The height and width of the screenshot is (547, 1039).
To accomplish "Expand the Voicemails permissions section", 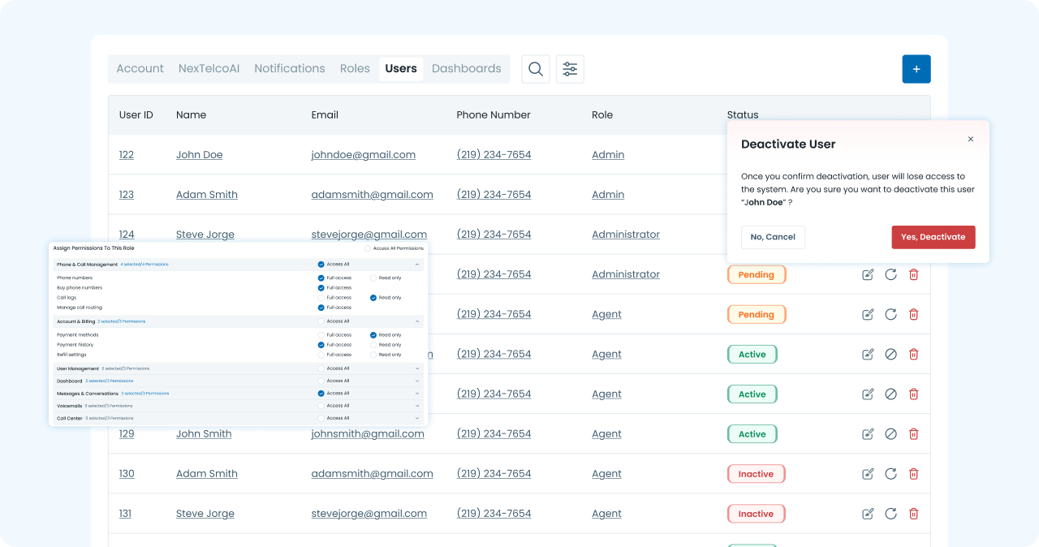I will coord(417,406).
